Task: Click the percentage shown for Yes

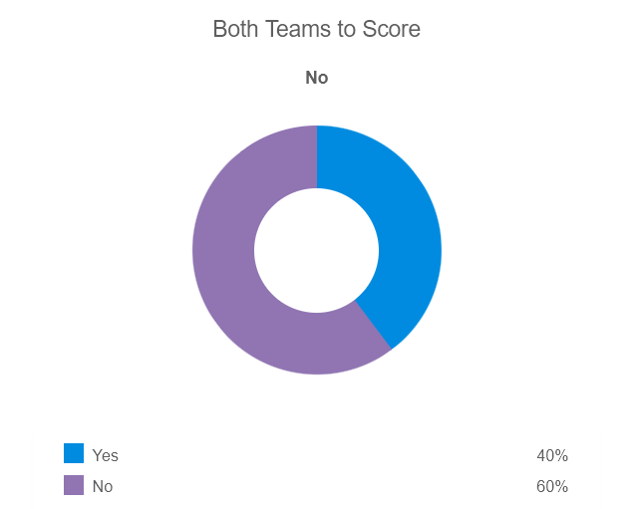Action: click(x=551, y=455)
